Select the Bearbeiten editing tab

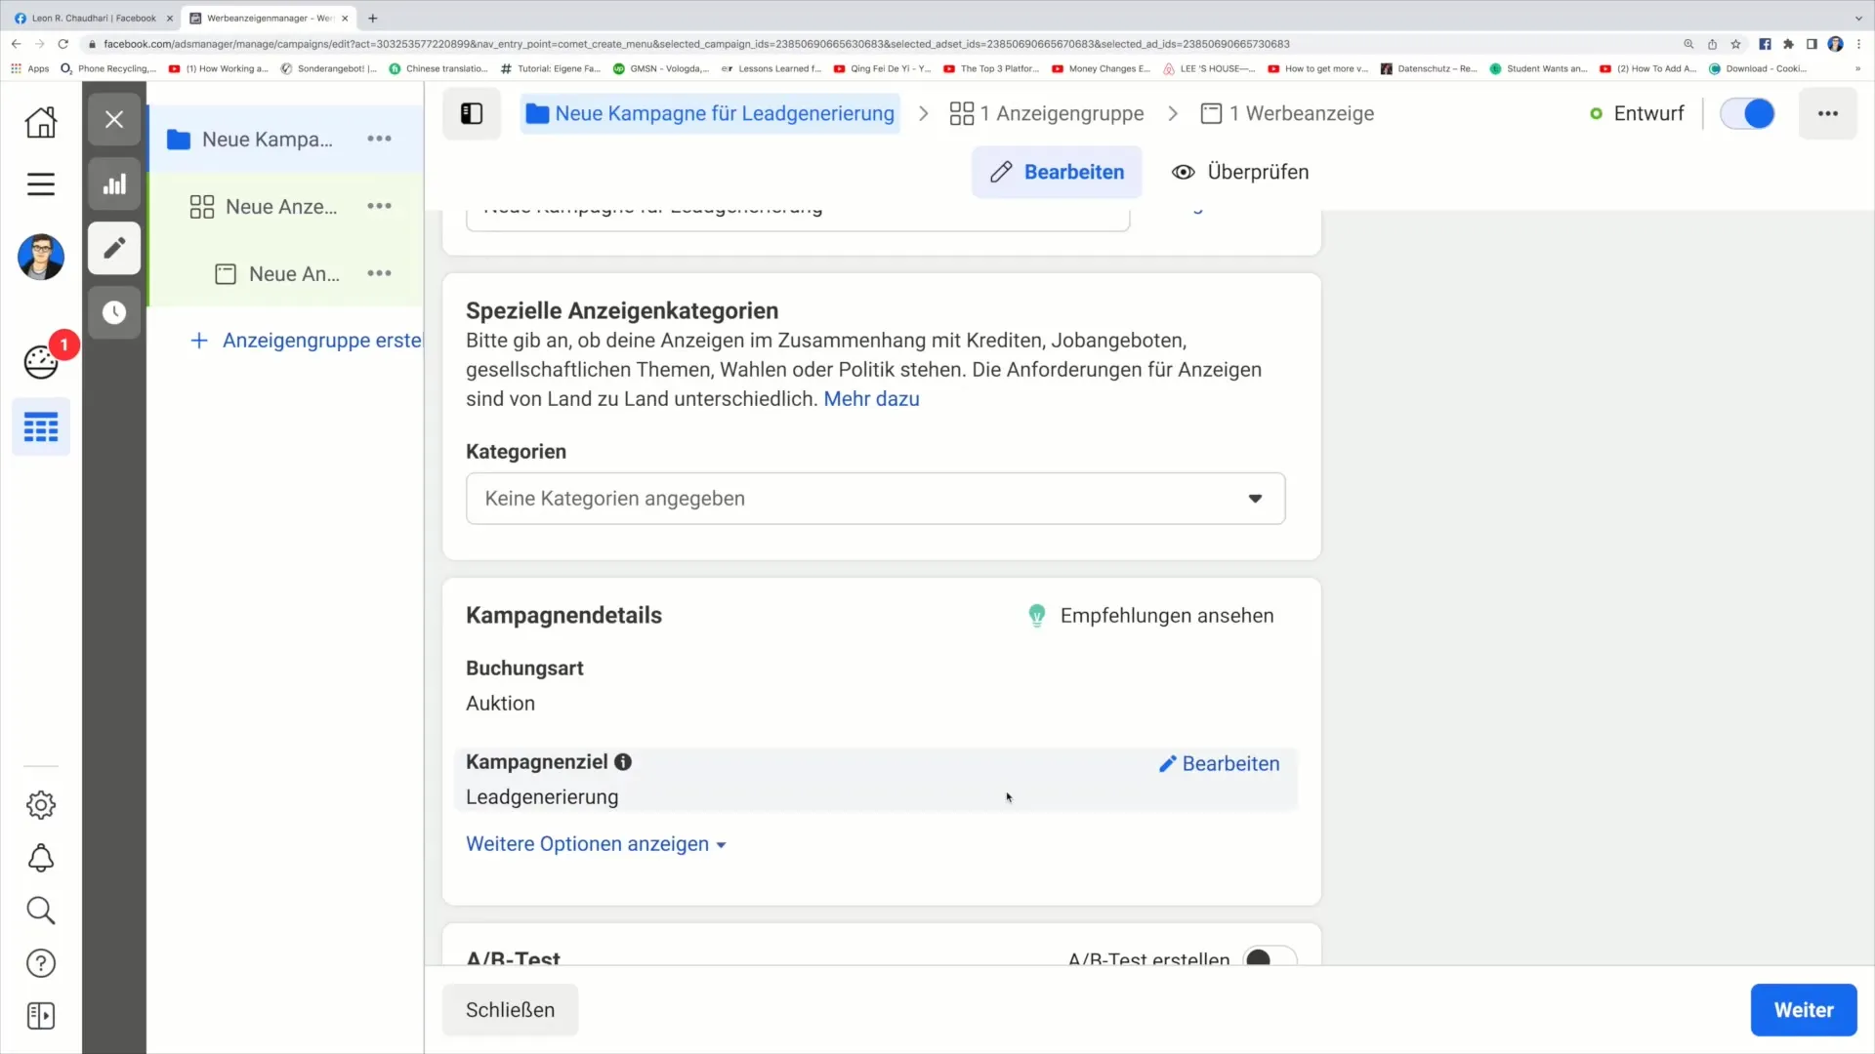point(1059,171)
